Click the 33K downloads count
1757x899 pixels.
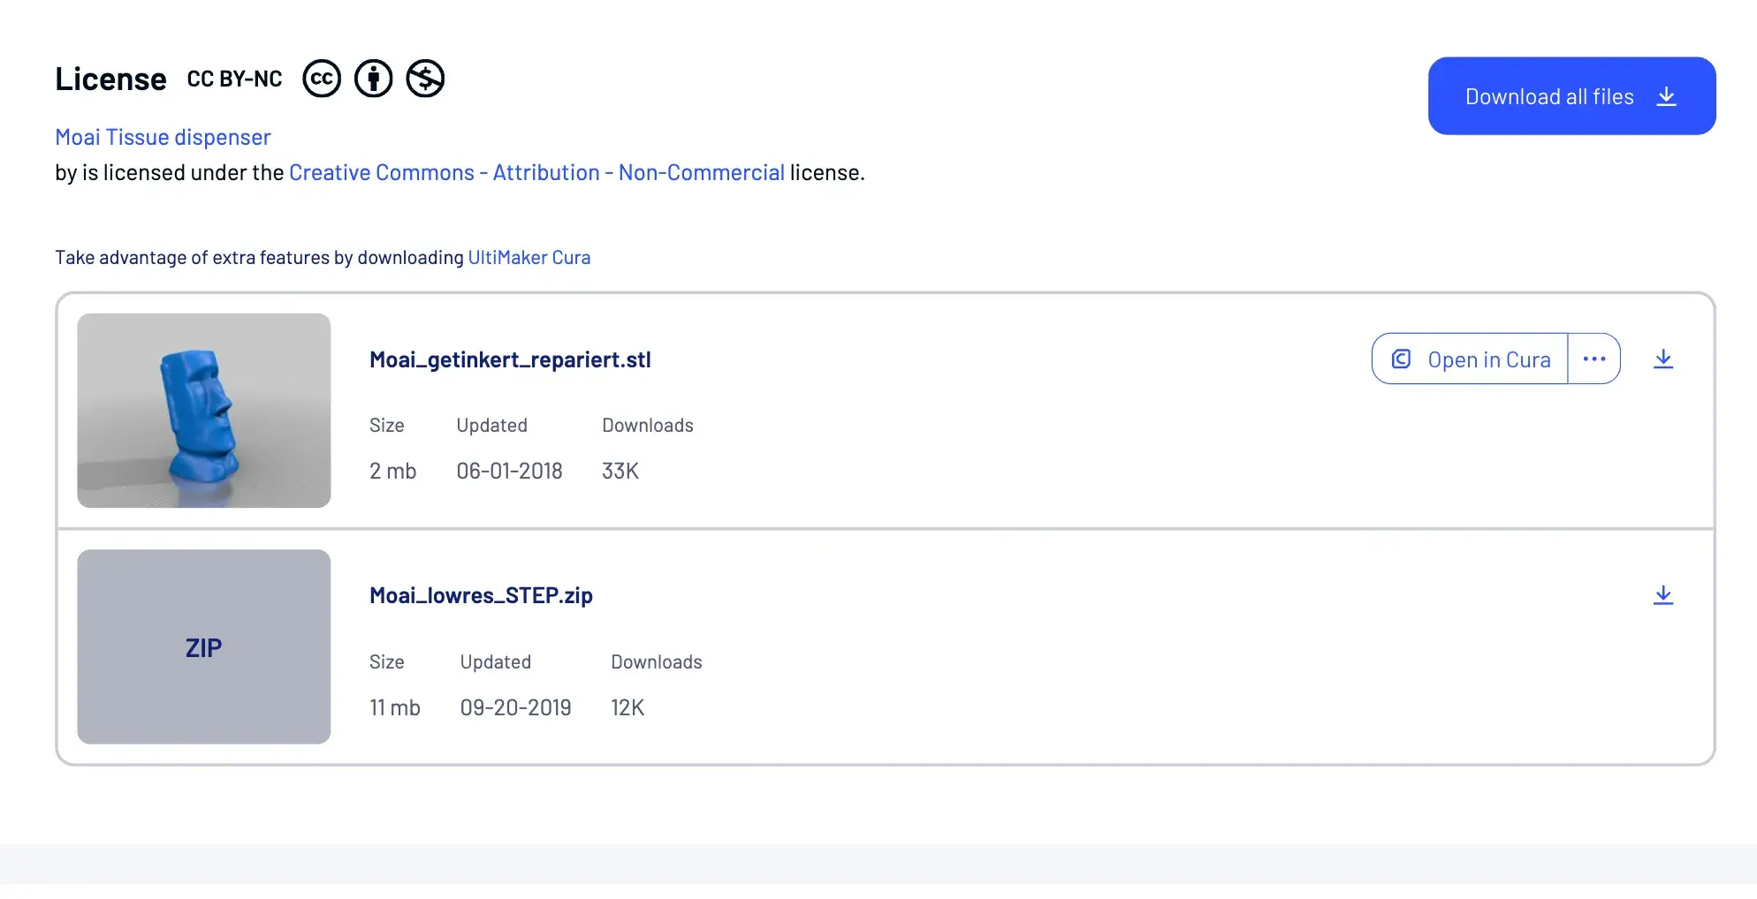point(620,471)
